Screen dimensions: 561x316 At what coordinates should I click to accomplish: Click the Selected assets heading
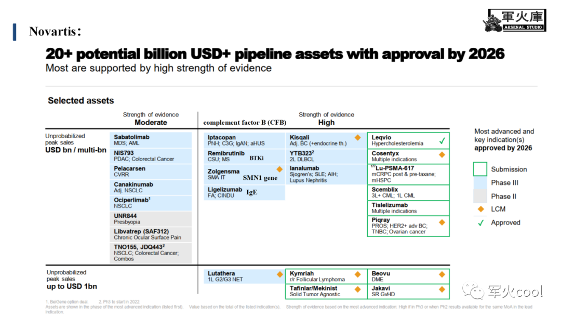click(81, 100)
